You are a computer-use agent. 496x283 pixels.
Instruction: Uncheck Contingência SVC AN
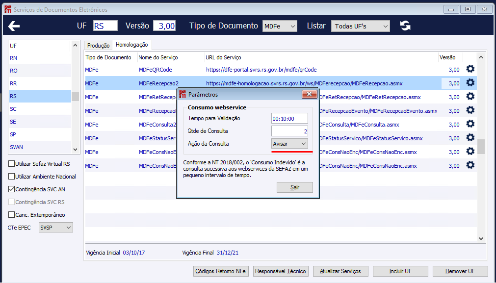11,189
